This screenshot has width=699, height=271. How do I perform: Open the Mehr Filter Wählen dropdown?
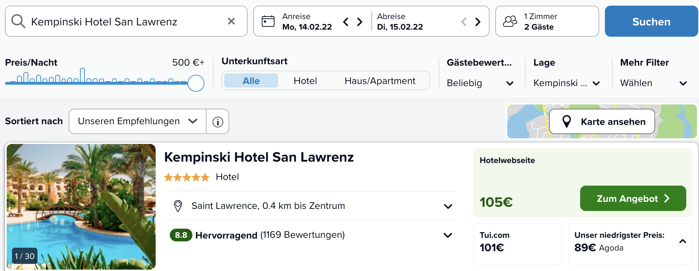coord(653,83)
